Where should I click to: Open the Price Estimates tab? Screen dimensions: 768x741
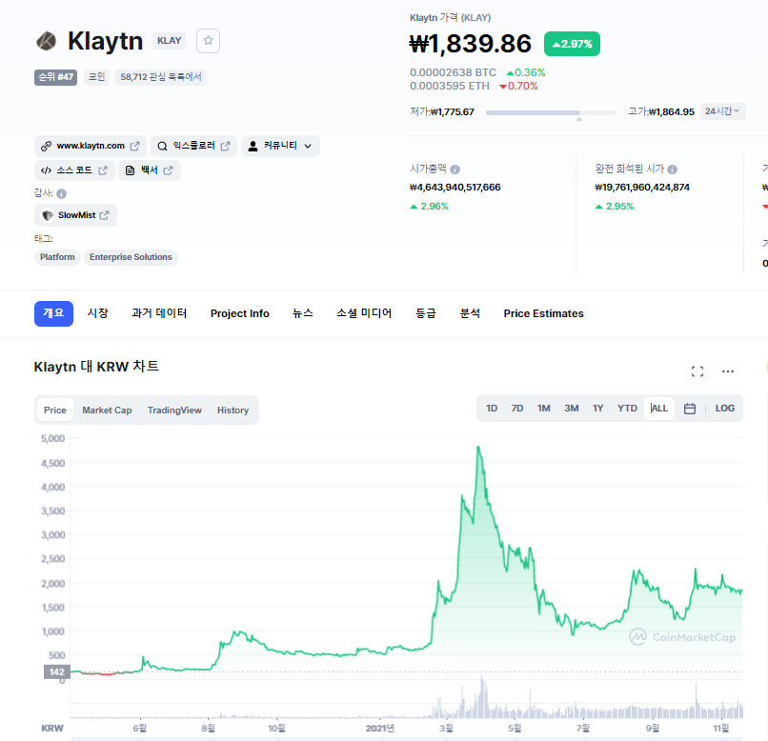point(544,313)
